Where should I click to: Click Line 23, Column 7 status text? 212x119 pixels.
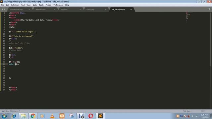click(13, 111)
